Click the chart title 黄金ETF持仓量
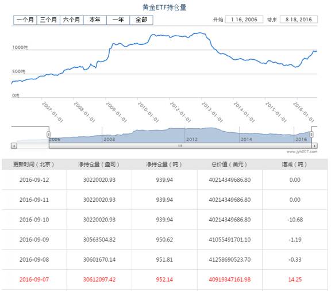Image resolution: width=331 pixels, height=291 pixels. 164,7
